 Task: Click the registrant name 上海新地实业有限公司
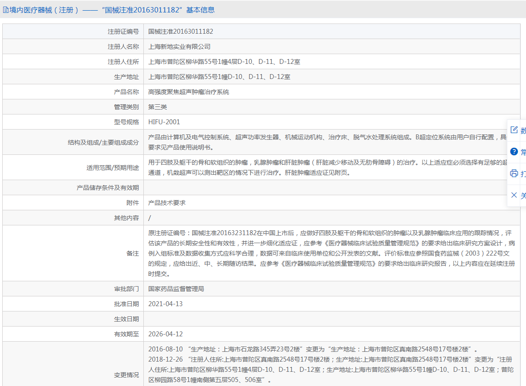click(179, 47)
